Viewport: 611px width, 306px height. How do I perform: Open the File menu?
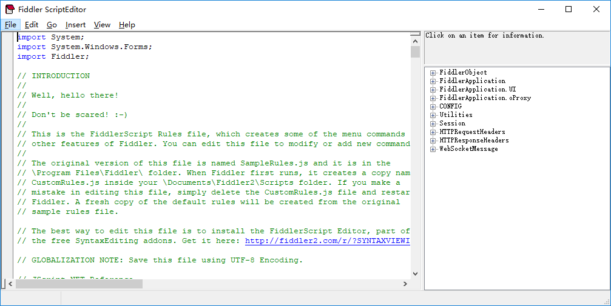click(x=10, y=25)
